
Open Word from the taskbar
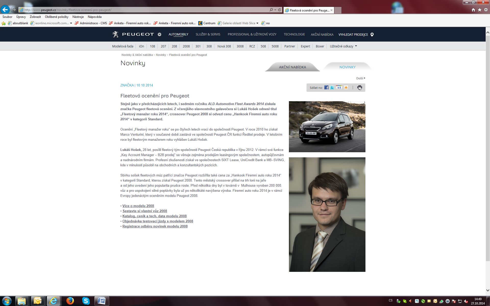[102, 301]
